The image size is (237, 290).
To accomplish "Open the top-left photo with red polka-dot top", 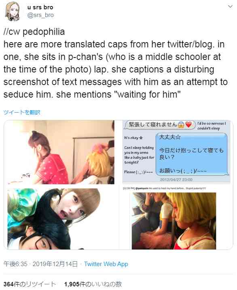I will pyautogui.click(x=61, y=152).
